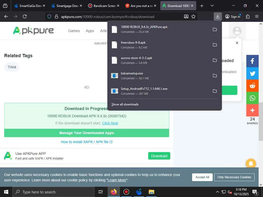The image size is (263, 197).
Task: Show Setup_AndroidFs712 exe in its folder
Action: [215, 91]
